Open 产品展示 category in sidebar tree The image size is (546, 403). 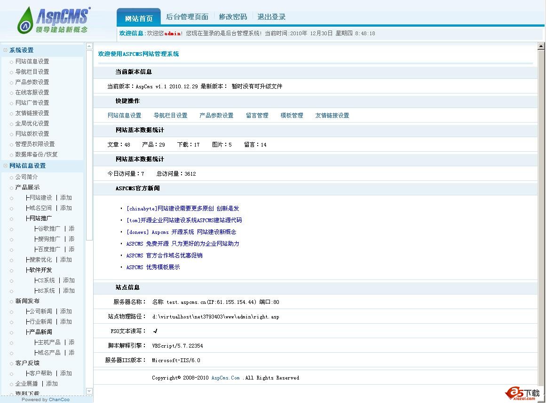pos(27,187)
